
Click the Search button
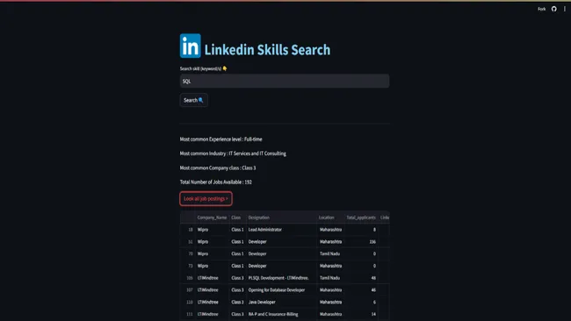click(x=194, y=100)
